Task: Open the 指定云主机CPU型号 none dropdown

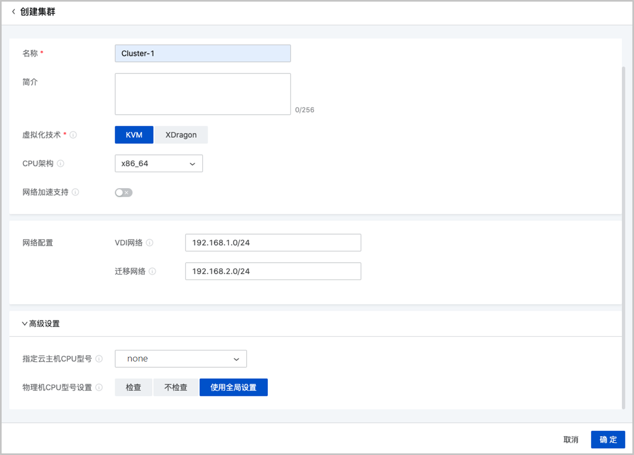Action: coord(181,359)
